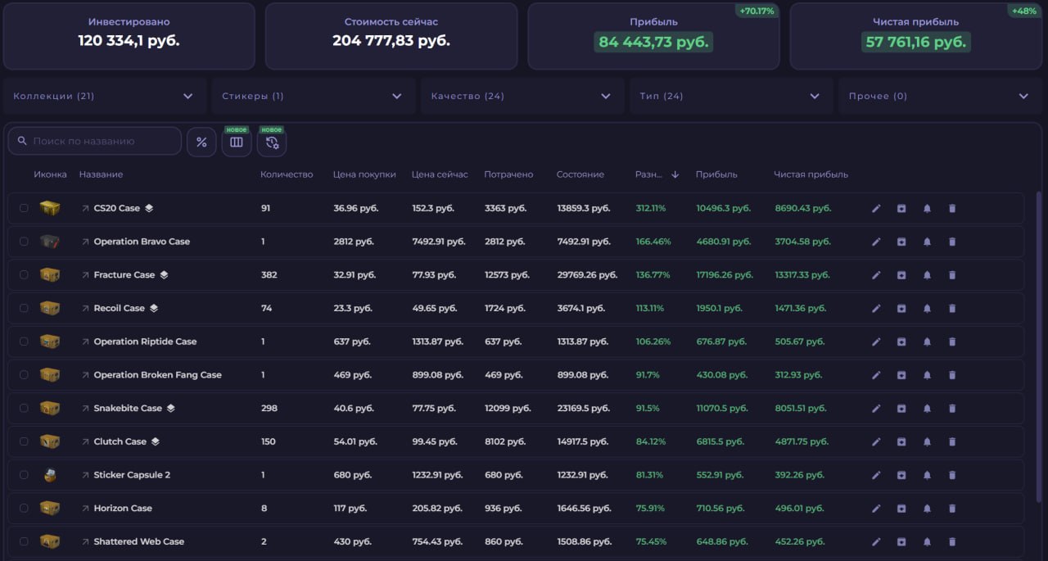Click the bell icon for Operation Bravo Case
1048x561 pixels.
click(927, 242)
